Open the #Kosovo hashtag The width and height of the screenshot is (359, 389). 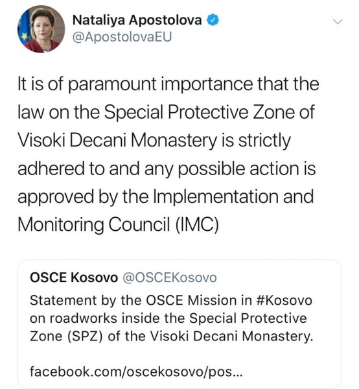point(283,300)
